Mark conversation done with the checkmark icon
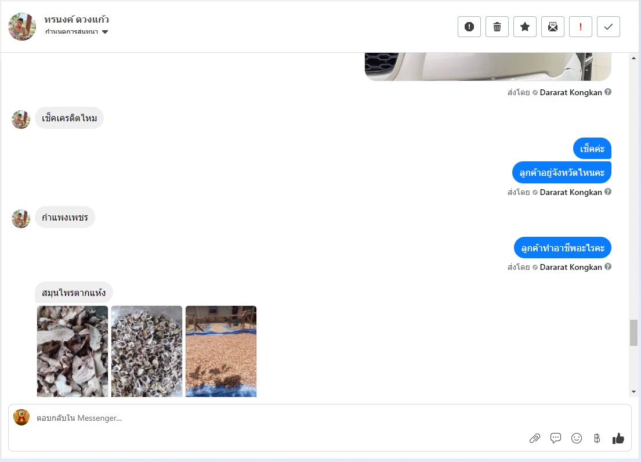The height and width of the screenshot is (462, 641). point(608,27)
